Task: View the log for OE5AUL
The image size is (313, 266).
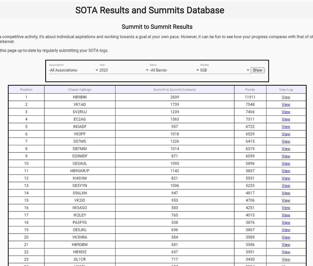Action: tap(286, 163)
